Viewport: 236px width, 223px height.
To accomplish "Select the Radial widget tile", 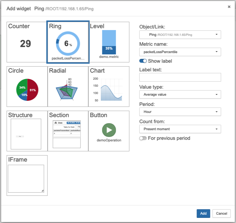I will pos(68,86).
